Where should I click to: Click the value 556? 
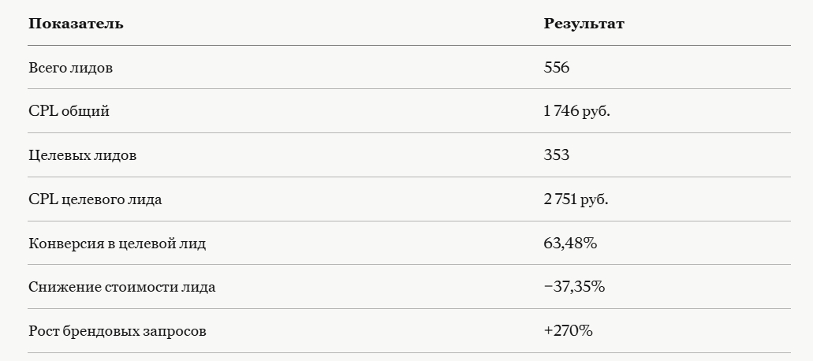click(x=556, y=68)
